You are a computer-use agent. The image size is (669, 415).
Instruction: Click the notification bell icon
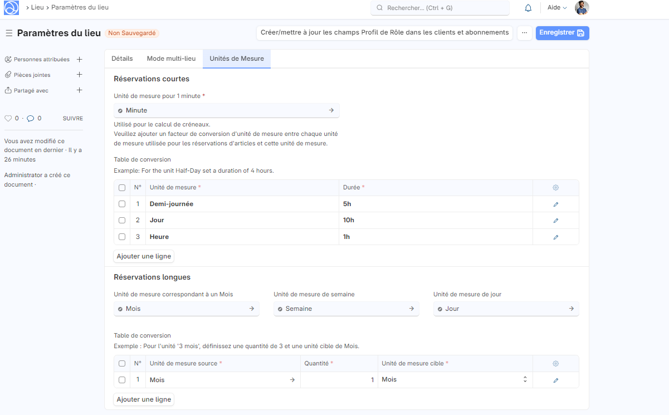click(528, 8)
